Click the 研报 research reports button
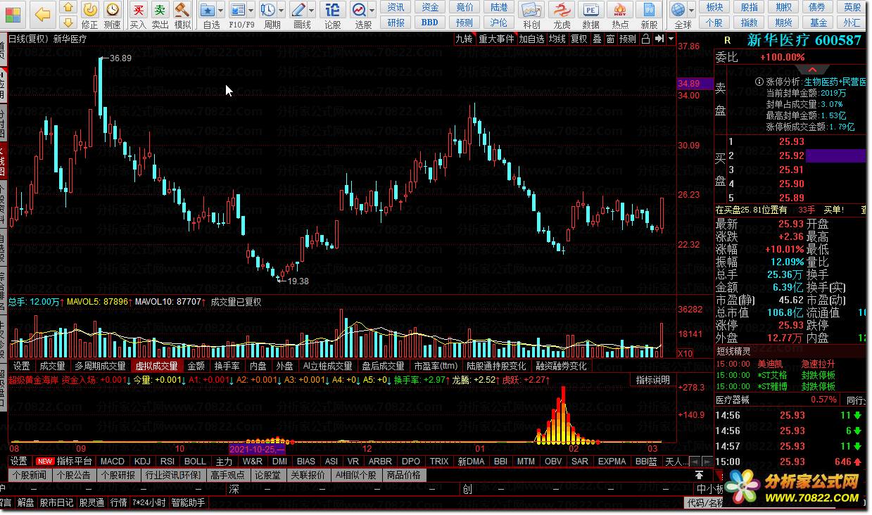The height and width of the screenshot is (515, 872). [396, 22]
